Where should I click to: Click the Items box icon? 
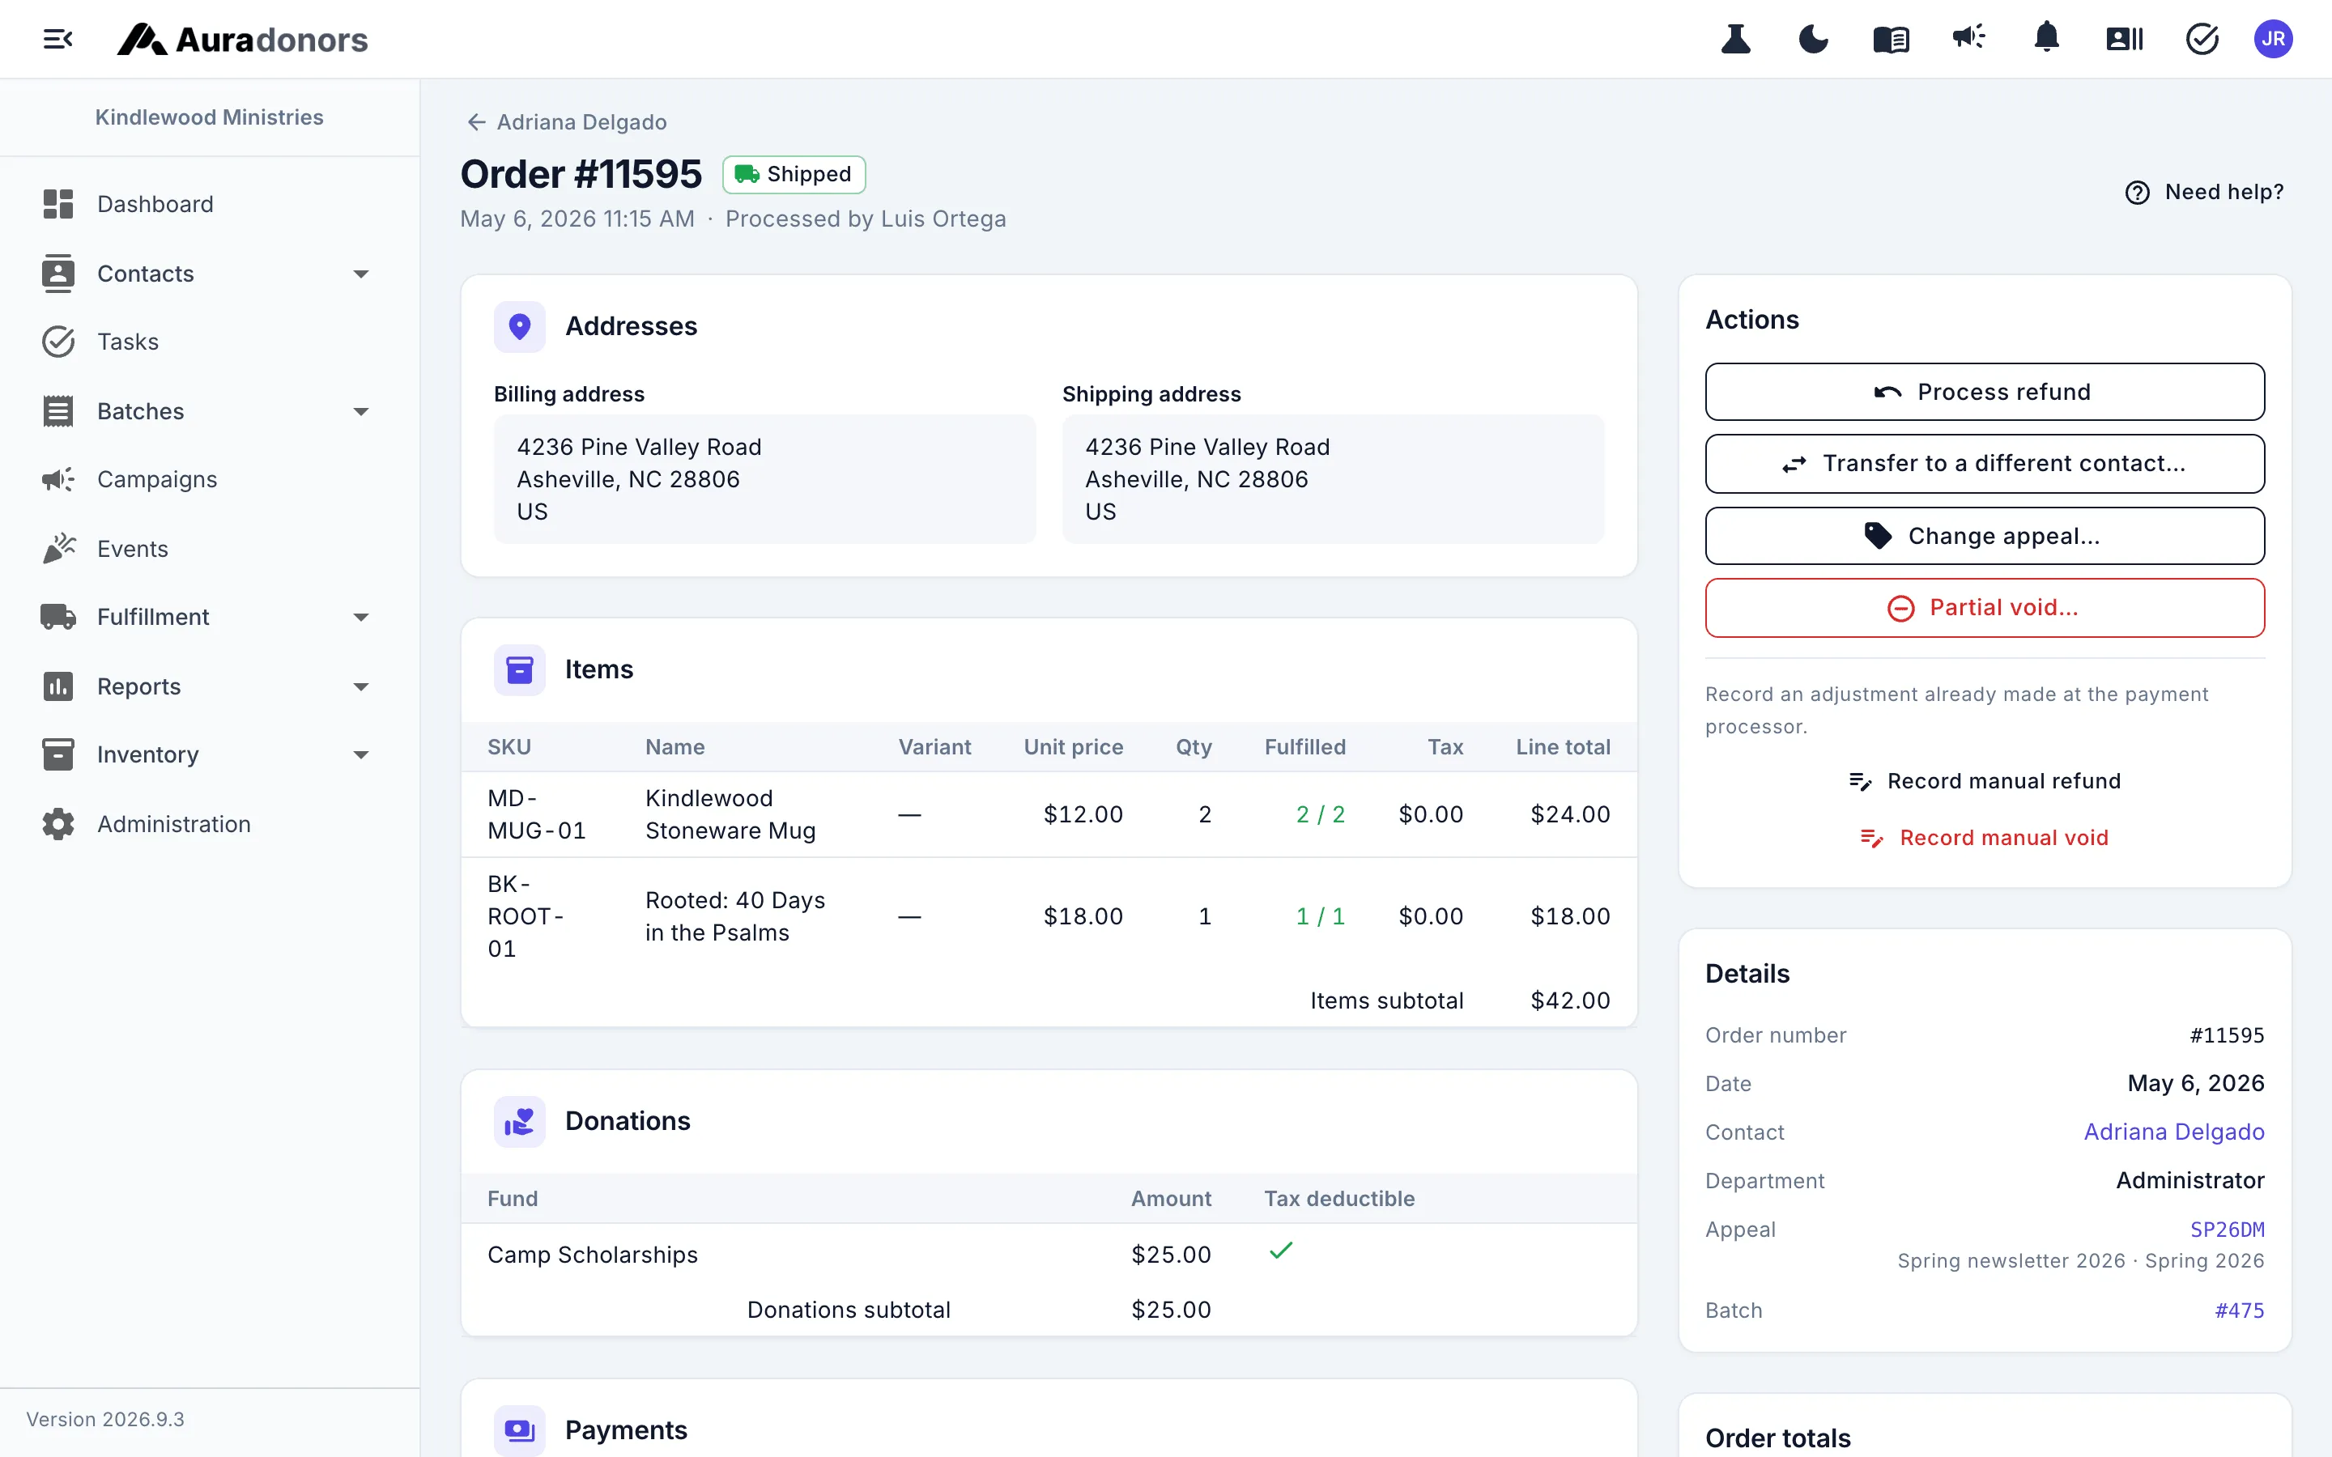point(519,669)
